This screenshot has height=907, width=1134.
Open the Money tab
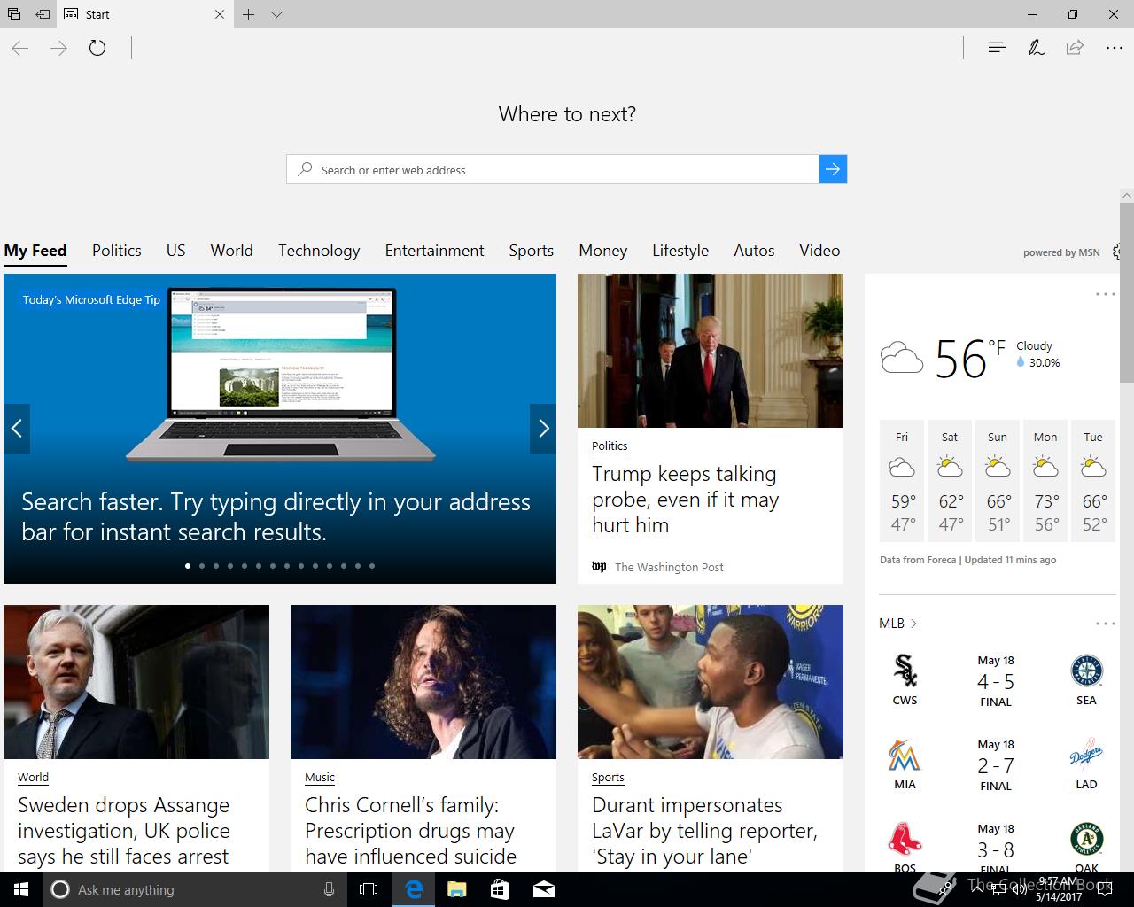pos(603,251)
